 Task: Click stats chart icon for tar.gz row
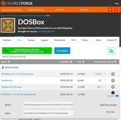click(104, 87)
